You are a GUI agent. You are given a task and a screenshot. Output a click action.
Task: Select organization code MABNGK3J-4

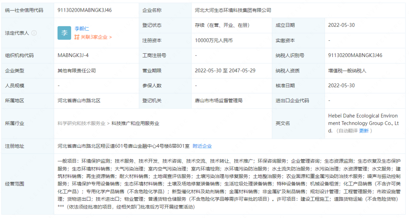point(73,56)
